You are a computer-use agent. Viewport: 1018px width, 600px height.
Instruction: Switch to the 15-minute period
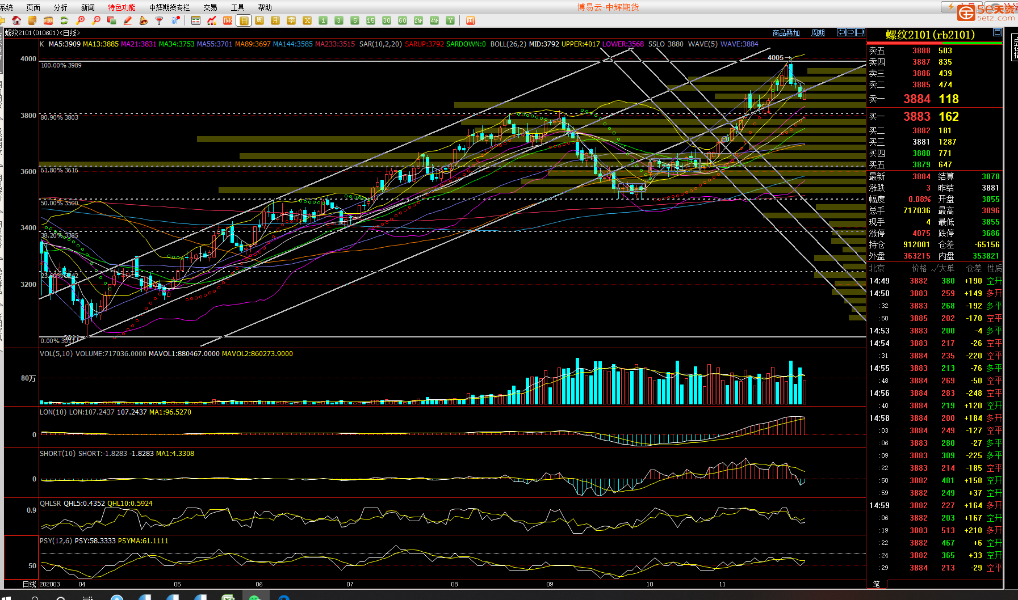coord(371,20)
